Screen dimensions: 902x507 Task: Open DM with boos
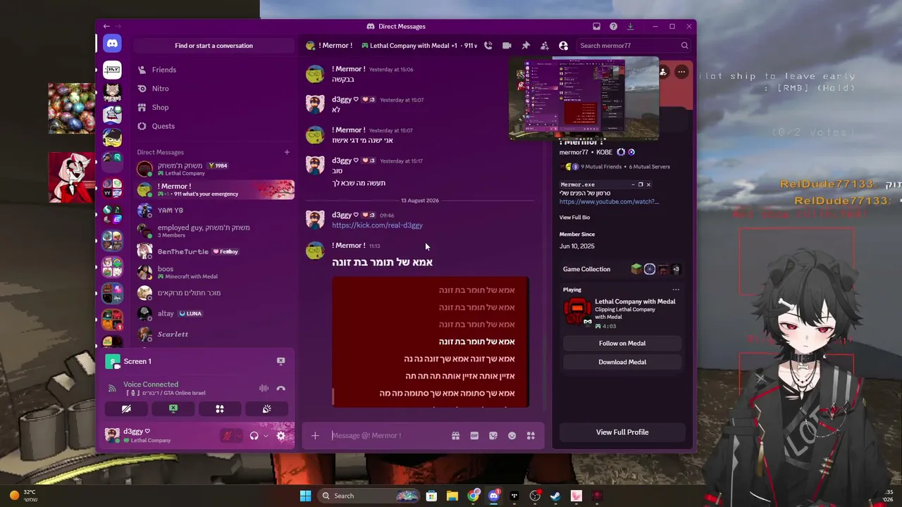click(214, 272)
